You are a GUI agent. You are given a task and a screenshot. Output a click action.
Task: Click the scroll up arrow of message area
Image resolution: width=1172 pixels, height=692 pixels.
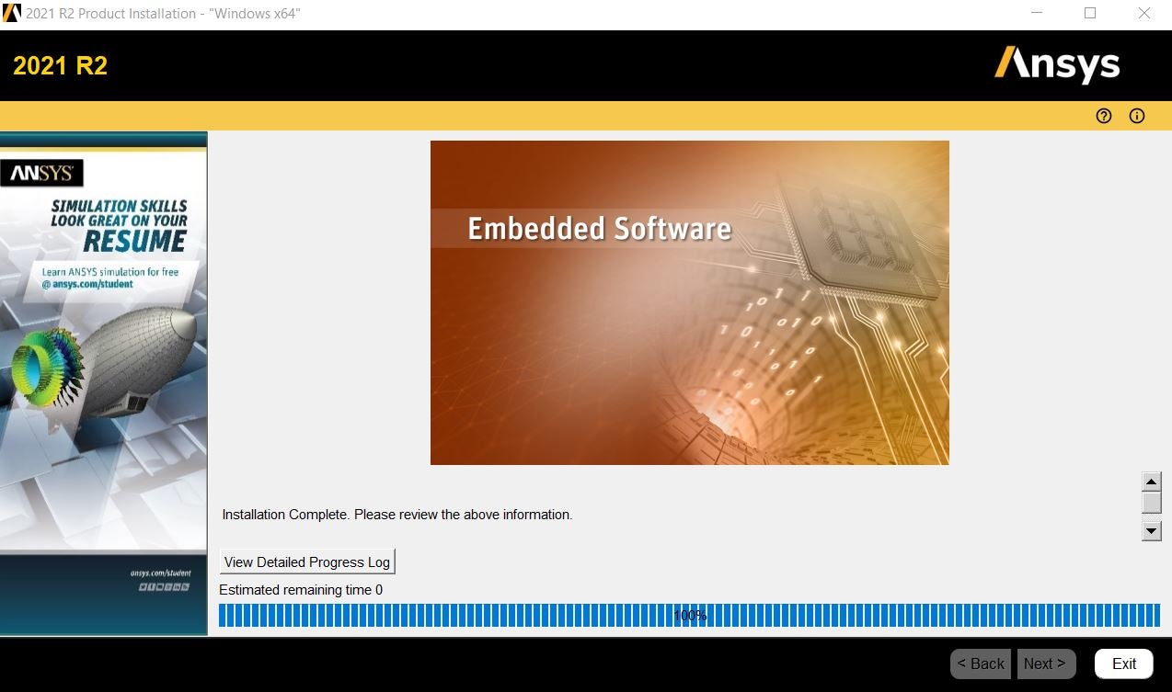[x=1151, y=482]
